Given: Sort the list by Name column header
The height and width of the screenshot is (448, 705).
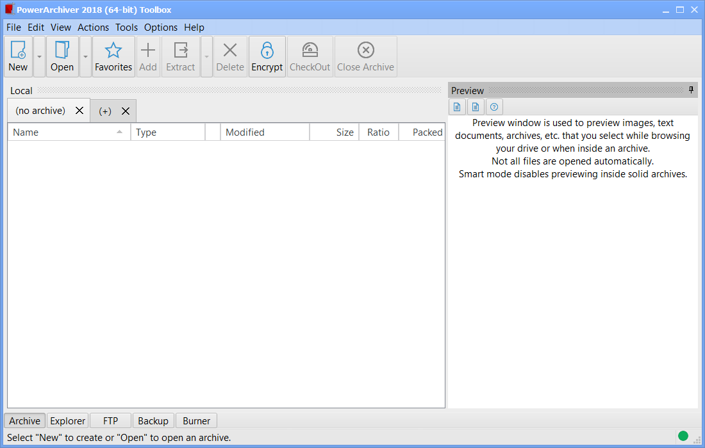Looking at the screenshot, I should pyautogui.click(x=64, y=132).
